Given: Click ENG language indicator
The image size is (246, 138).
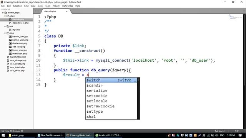Looking at the screenshot, I should tap(222, 135).
